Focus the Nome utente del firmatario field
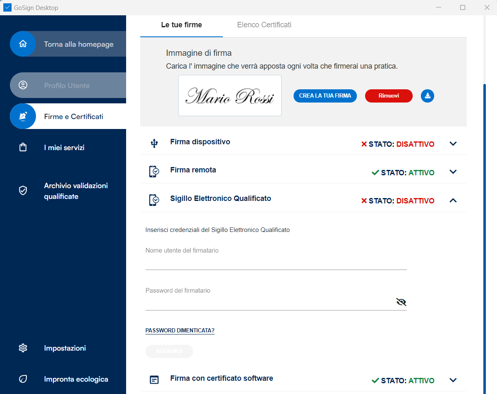497x394 pixels. [x=276, y=263]
